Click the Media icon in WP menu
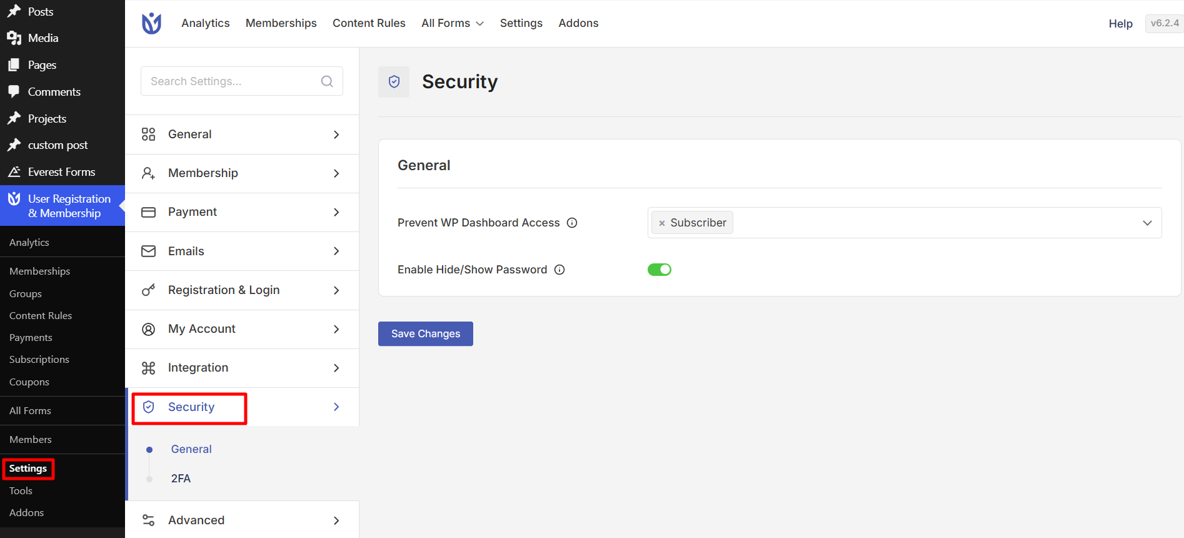1184x538 pixels. (14, 38)
